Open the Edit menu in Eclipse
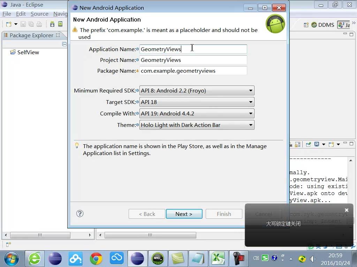 (x=21, y=14)
